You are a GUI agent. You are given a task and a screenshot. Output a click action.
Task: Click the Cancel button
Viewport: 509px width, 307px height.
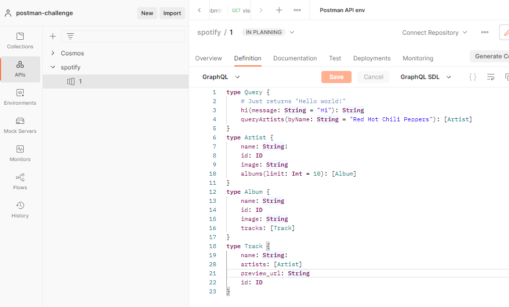[x=373, y=77]
